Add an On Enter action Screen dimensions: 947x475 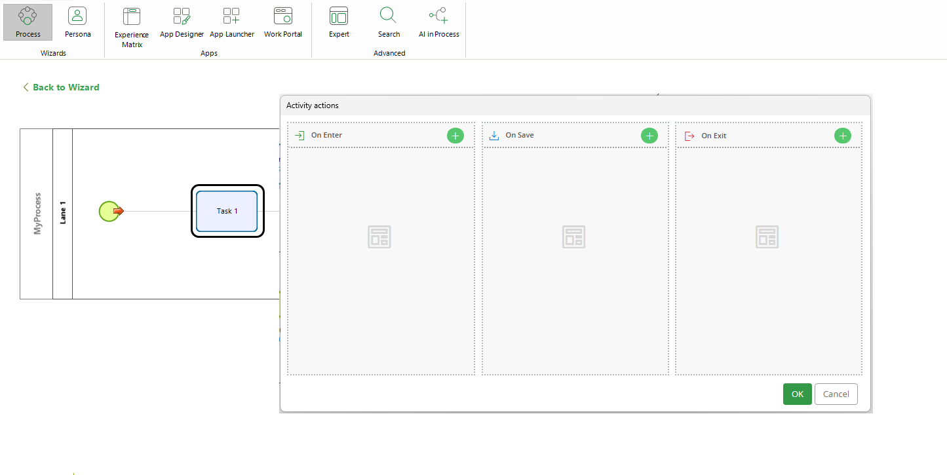point(455,136)
